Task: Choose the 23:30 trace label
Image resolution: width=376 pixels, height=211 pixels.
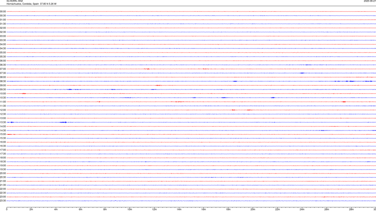Action: [x=3, y=201]
